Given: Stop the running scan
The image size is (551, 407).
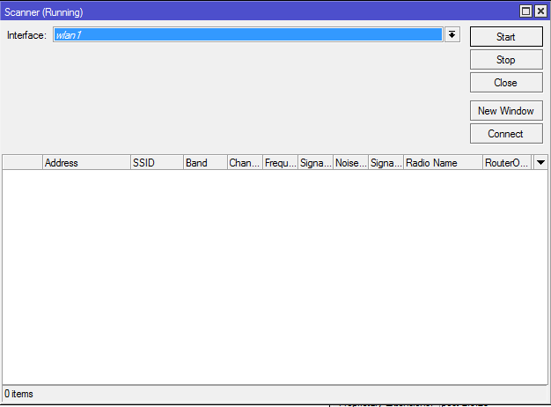Looking at the screenshot, I should click(x=506, y=59).
